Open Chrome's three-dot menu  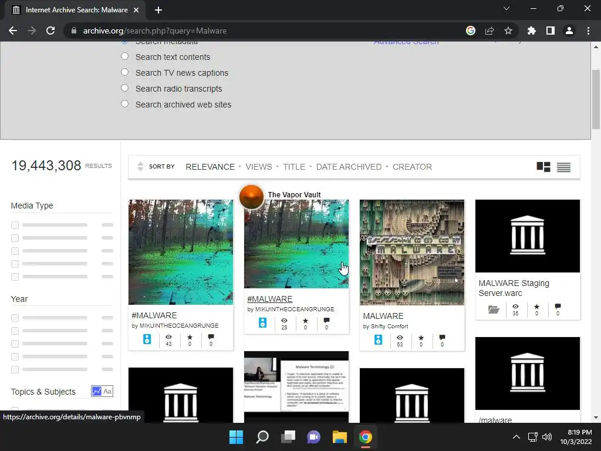[x=588, y=31]
